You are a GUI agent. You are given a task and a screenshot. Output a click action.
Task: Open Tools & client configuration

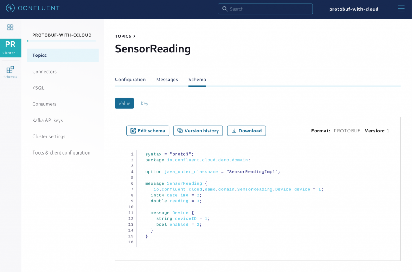tap(61, 152)
